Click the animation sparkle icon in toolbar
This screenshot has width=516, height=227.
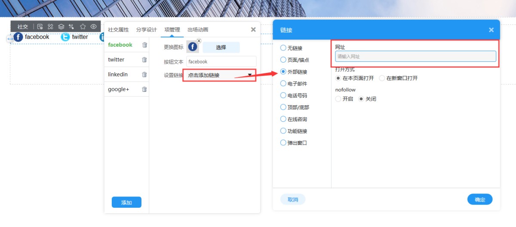coord(71,27)
